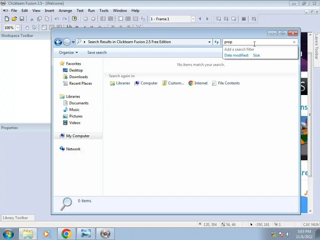Select Videos library
Viewport: 320px width, 240px height.
72,122
